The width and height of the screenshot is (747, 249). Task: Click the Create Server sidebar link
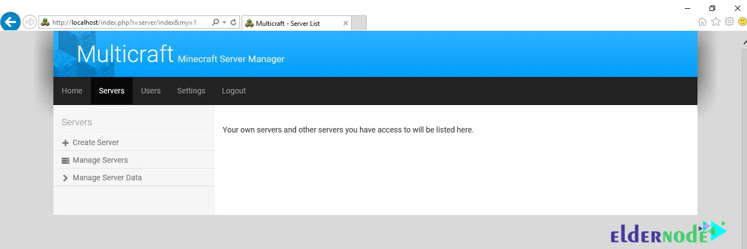point(96,142)
